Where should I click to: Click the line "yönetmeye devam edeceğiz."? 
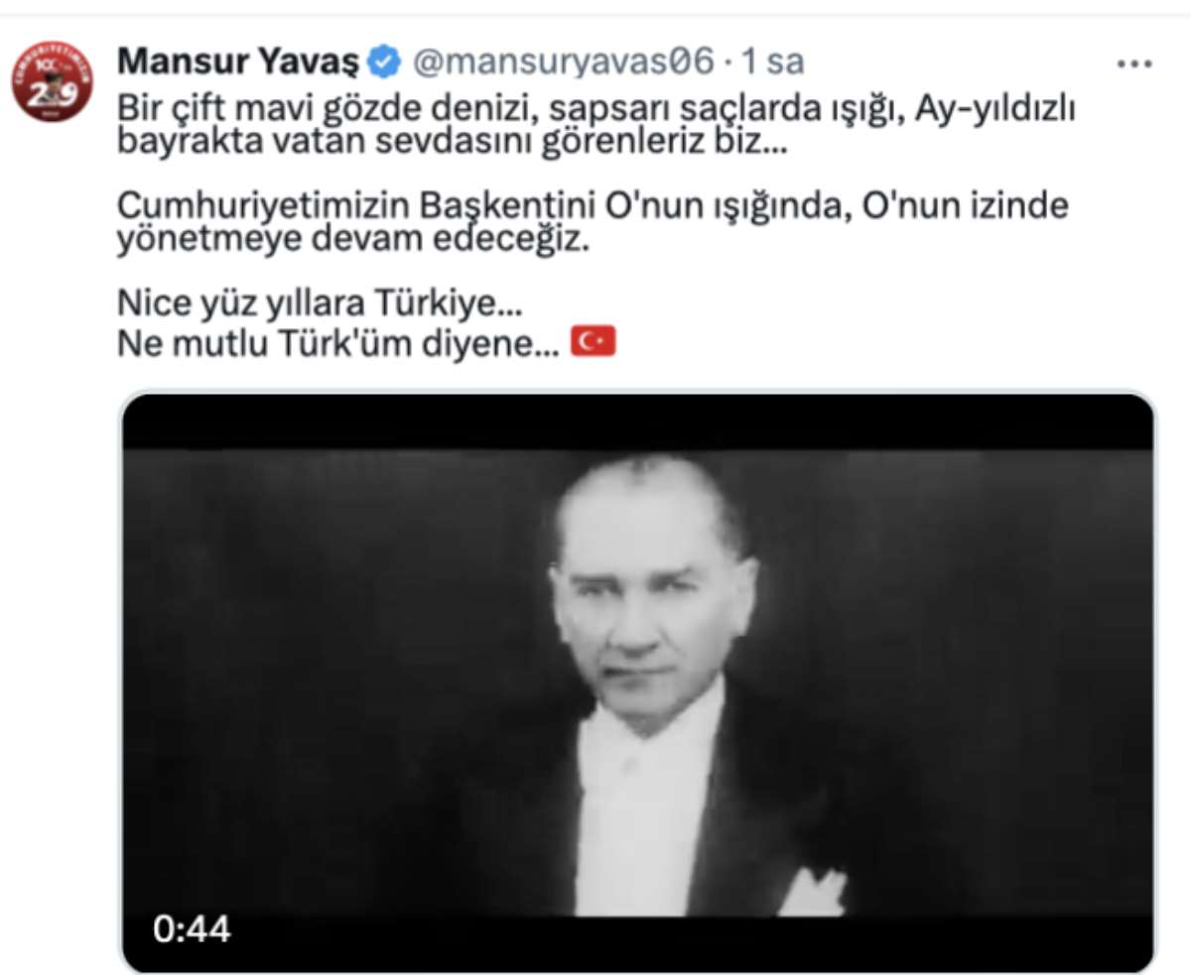(353, 241)
